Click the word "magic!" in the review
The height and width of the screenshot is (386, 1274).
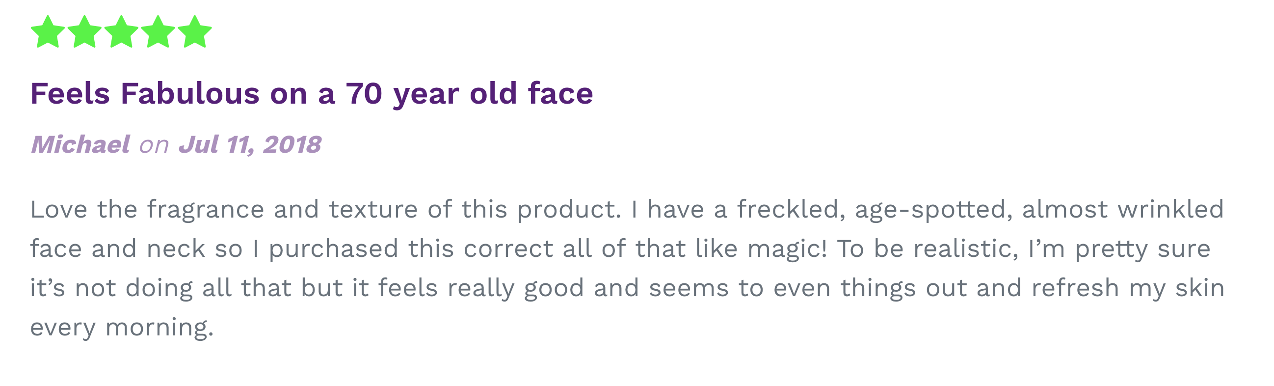tap(787, 249)
